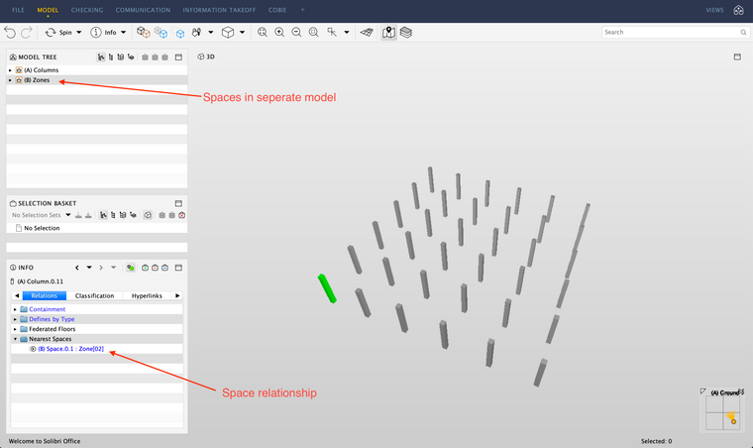Undo the last action
The height and width of the screenshot is (448, 753).
[x=10, y=32]
